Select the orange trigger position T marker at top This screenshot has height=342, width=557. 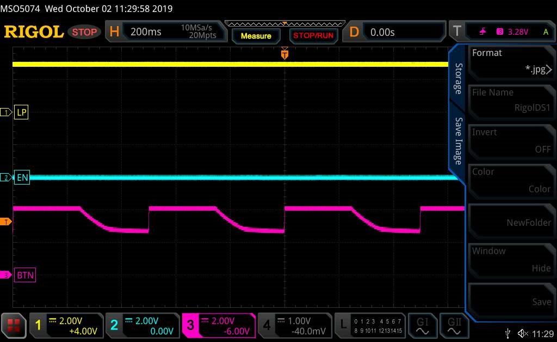tap(284, 54)
